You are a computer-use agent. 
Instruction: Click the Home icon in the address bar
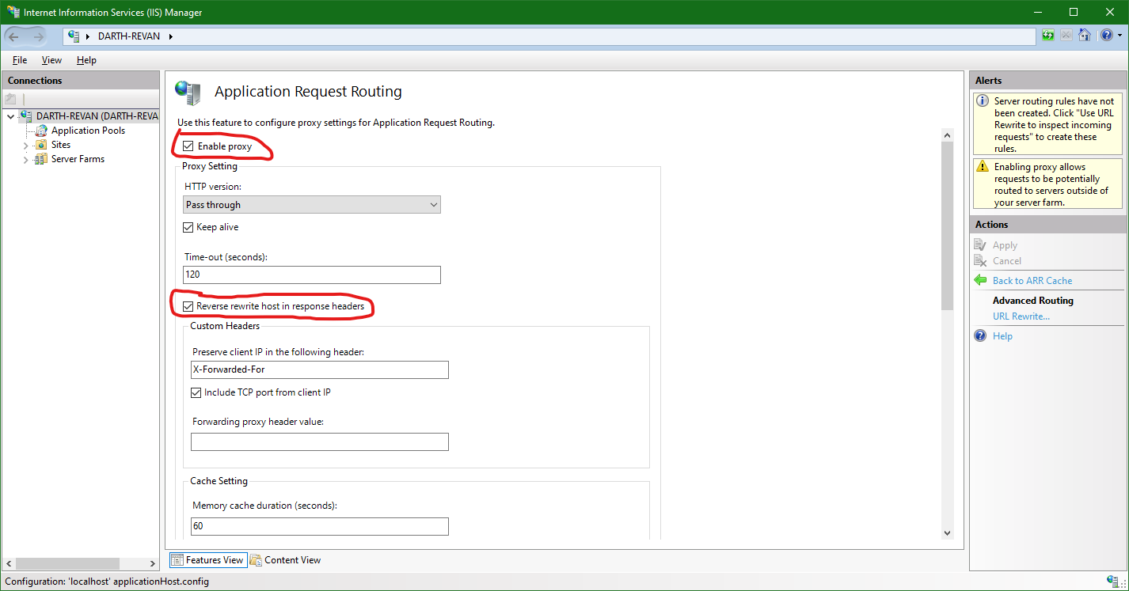point(1085,36)
